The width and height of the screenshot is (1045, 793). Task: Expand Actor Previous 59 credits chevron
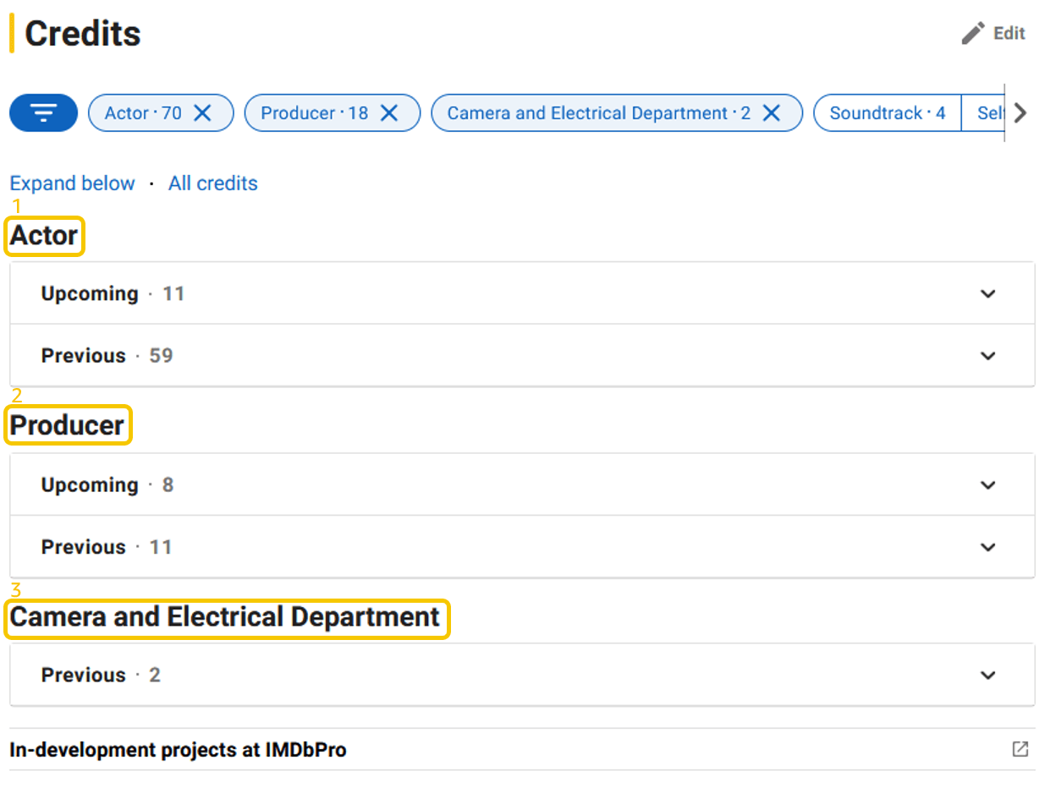tap(987, 356)
